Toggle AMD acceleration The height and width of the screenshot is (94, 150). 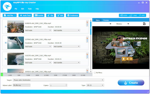(142, 15)
